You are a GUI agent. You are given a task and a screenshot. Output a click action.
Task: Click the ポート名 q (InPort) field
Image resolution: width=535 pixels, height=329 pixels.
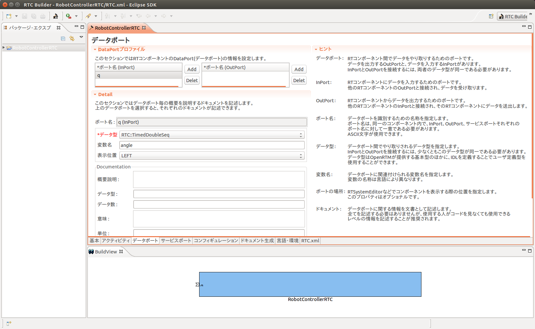coord(212,122)
